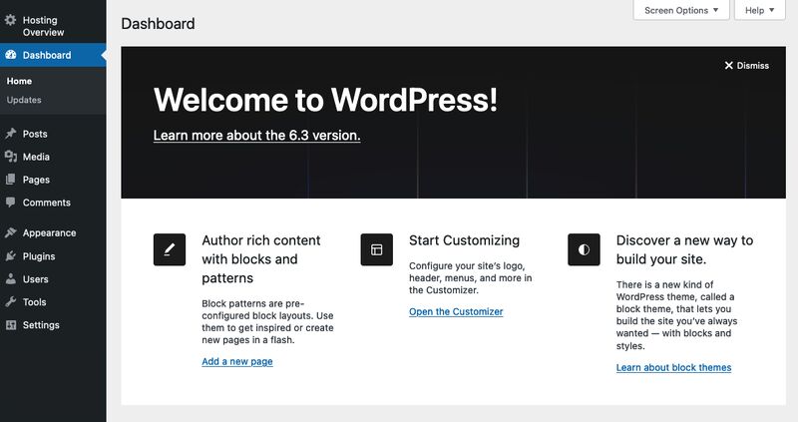The height and width of the screenshot is (422, 798).
Task: Click the layout customizer icon tile
Action: pos(377,249)
